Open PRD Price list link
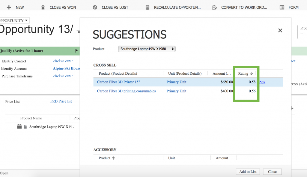Image resolution: width=307 pixels, height=177 pixels. (x=61, y=101)
